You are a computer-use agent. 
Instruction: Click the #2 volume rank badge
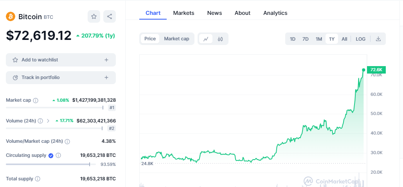coord(112,128)
